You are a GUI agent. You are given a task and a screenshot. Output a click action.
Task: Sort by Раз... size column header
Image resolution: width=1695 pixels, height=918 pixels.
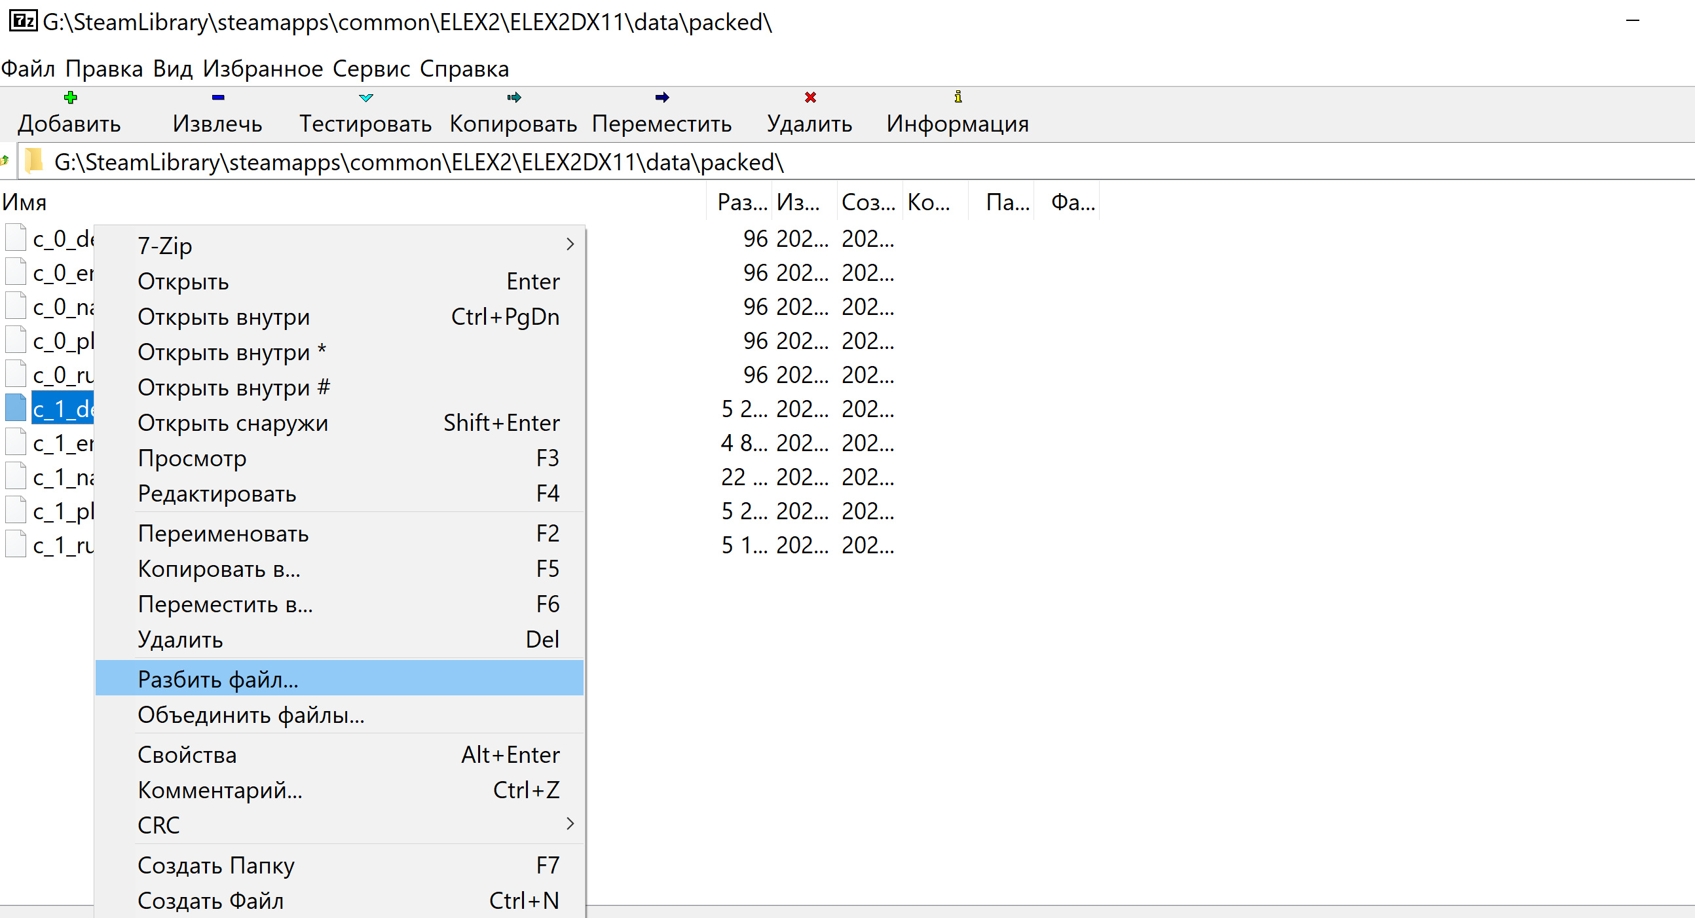tap(739, 202)
